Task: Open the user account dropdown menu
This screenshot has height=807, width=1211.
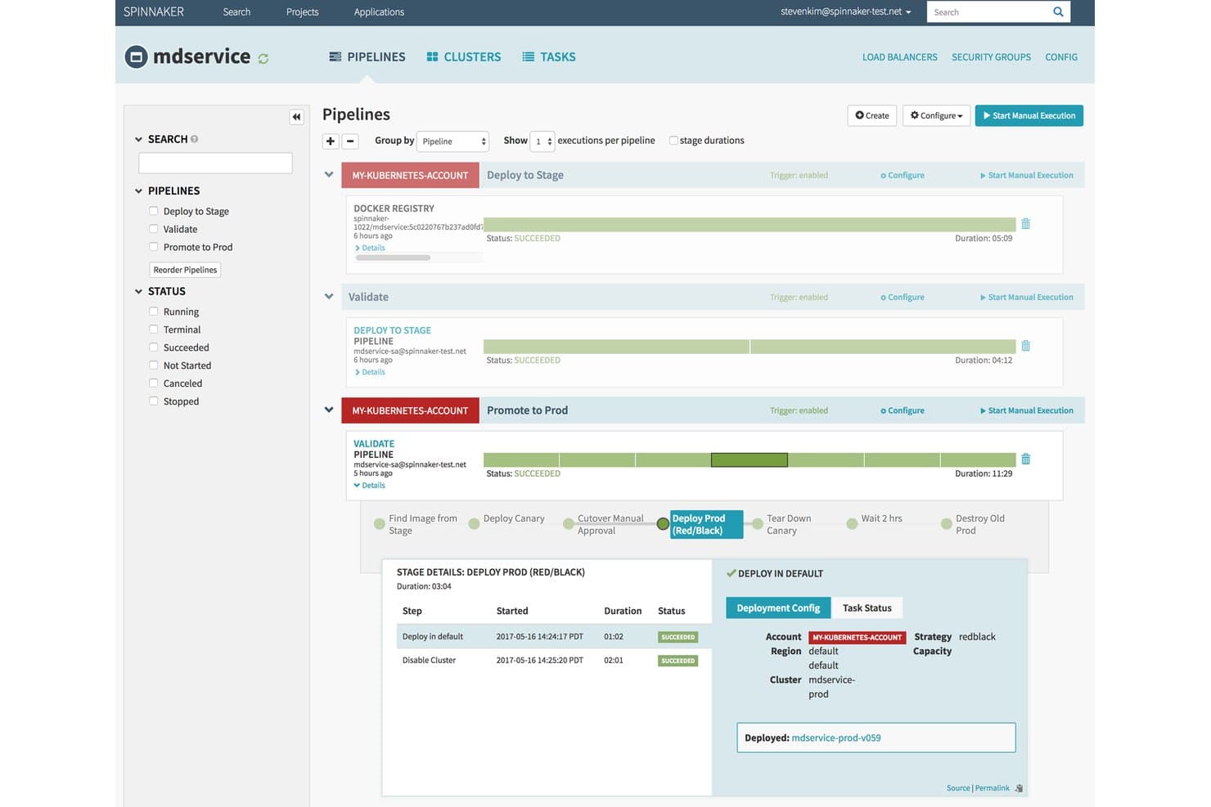Action: (x=845, y=11)
